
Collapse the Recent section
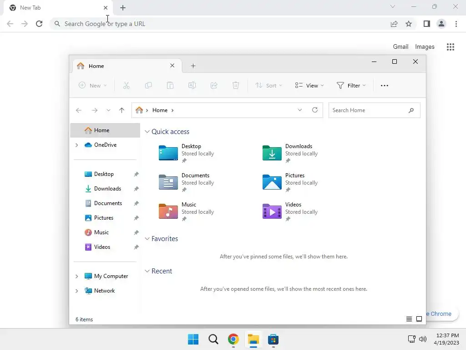tap(147, 271)
